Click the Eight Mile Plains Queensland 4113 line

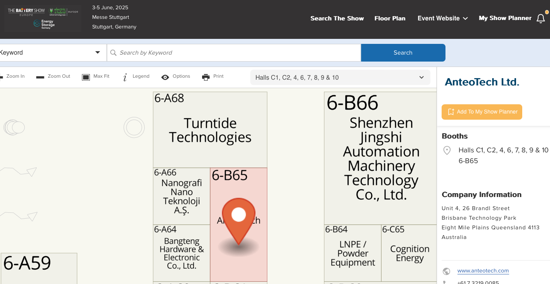(490, 228)
